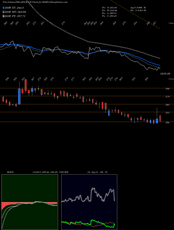Image resolution: width=174 pixels, height=230 pixels.
Task: Click the blue DOW ST legend swatch
Action: (x=3, y=8)
